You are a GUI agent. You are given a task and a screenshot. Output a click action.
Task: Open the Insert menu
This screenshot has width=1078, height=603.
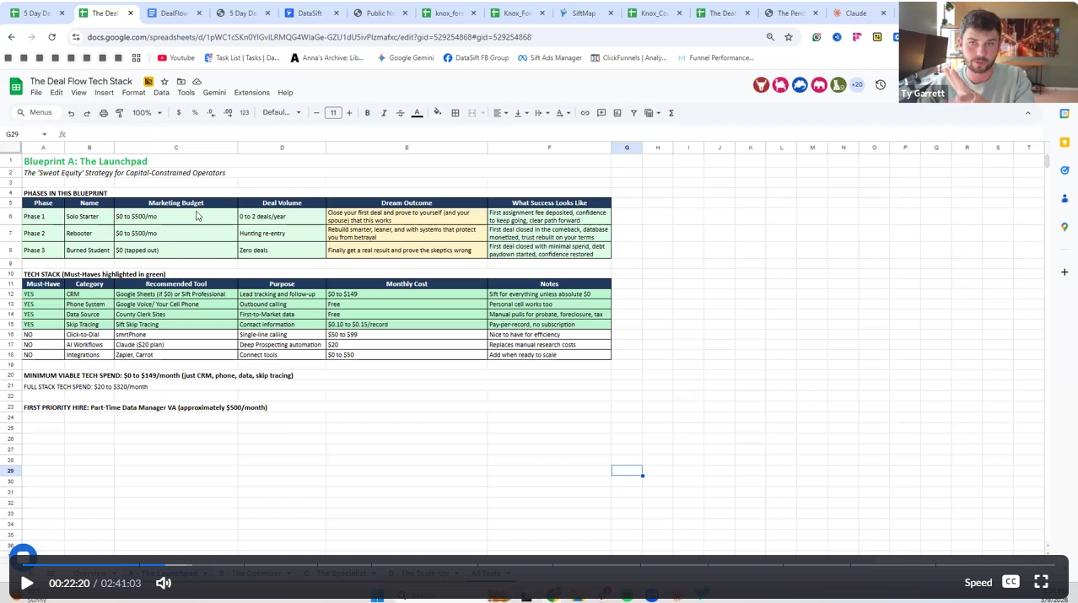(x=105, y=93)
